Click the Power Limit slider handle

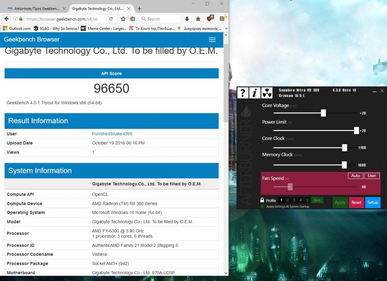[x=356, y=130]
